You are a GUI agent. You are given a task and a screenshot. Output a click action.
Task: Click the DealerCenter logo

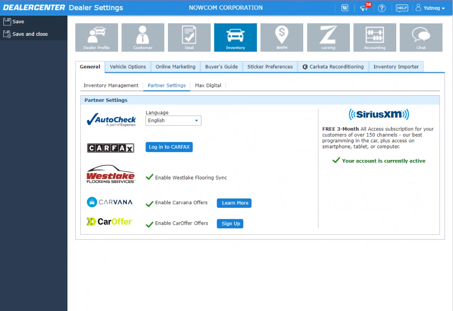point(34,7)
